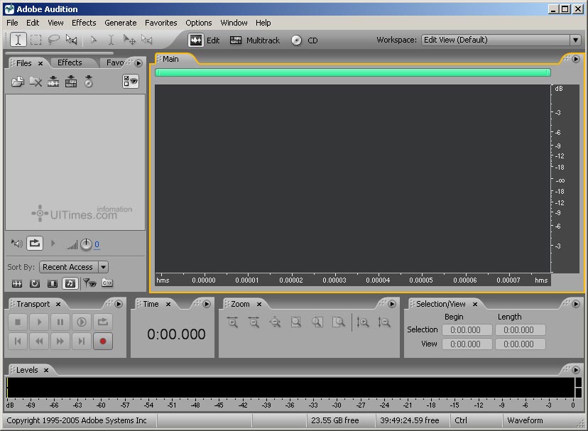Toggle Show Video Files filter
This screenshot has width=588, height=431.
click(x=52, y=283)
